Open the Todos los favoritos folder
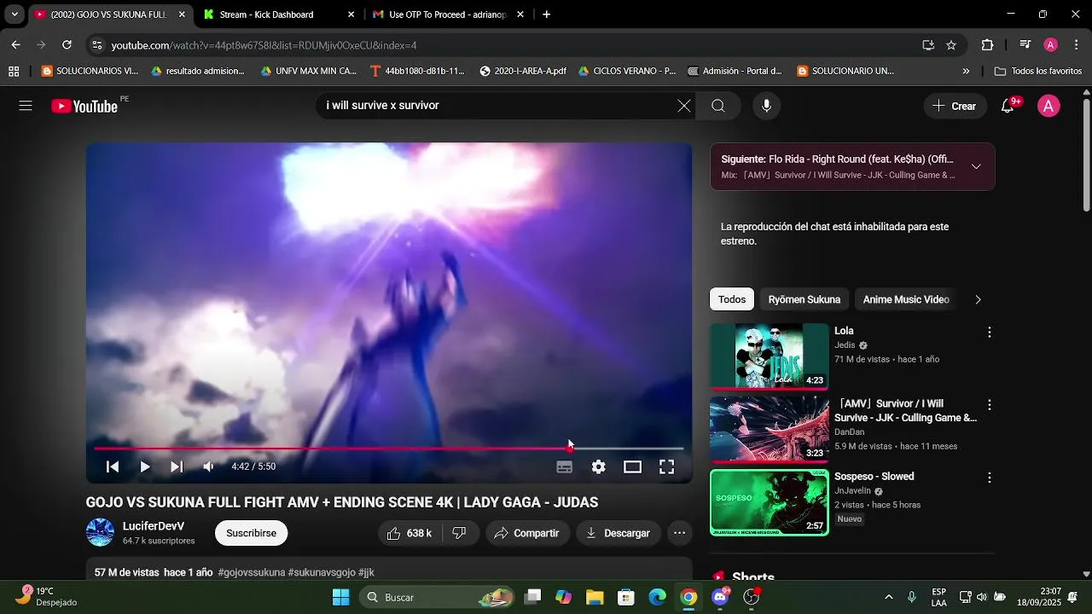 pos(1037,71)
